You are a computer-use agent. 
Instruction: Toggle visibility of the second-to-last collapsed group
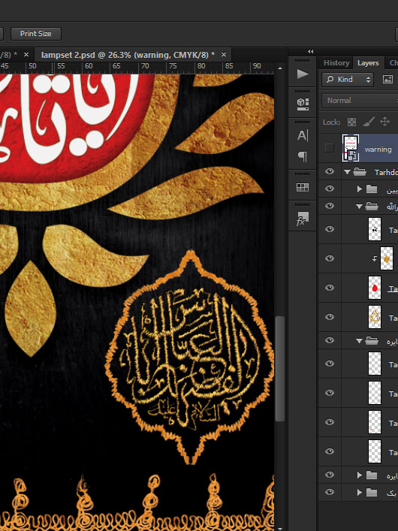329,475
